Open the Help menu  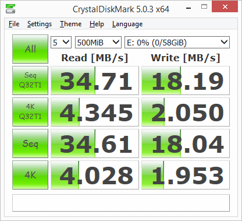[x=97, y=24]
